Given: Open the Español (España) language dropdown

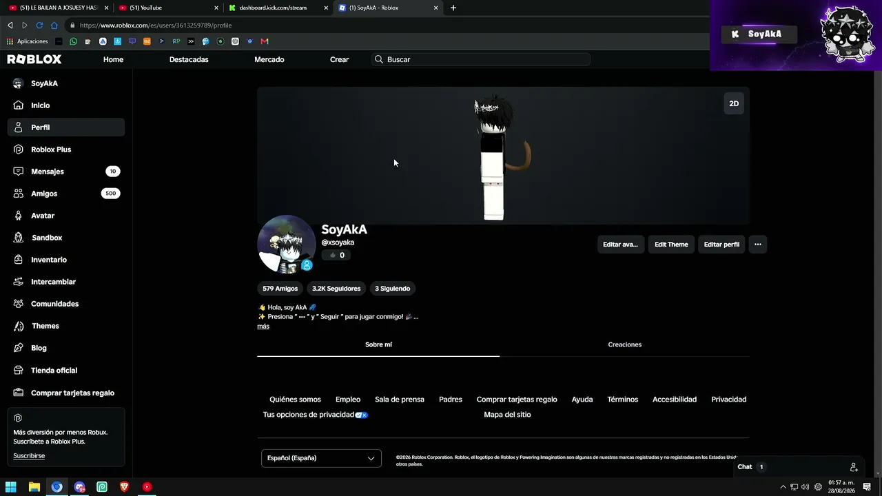Looking at the screenshot, I should point(321,458).
